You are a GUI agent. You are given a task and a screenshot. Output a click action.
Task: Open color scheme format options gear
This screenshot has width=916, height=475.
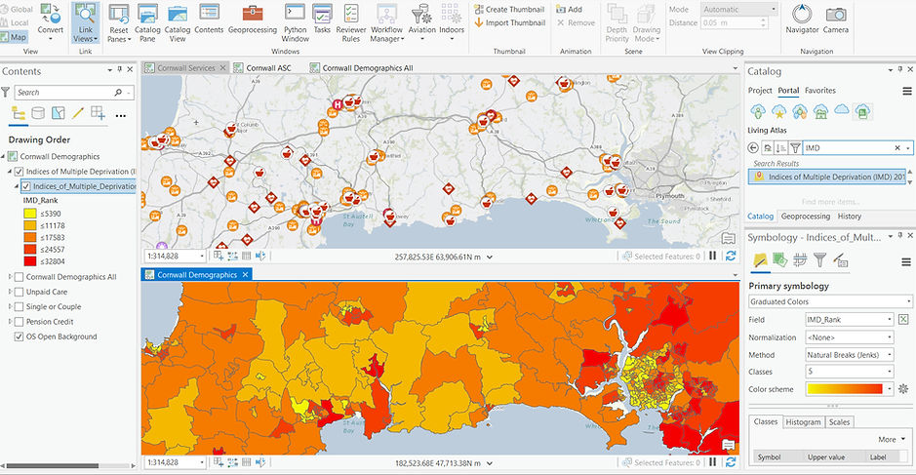[903, 389]
